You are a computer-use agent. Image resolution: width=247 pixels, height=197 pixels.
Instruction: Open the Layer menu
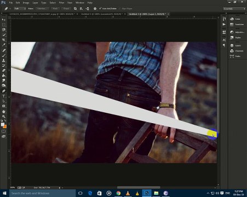(x=35, y=3)
